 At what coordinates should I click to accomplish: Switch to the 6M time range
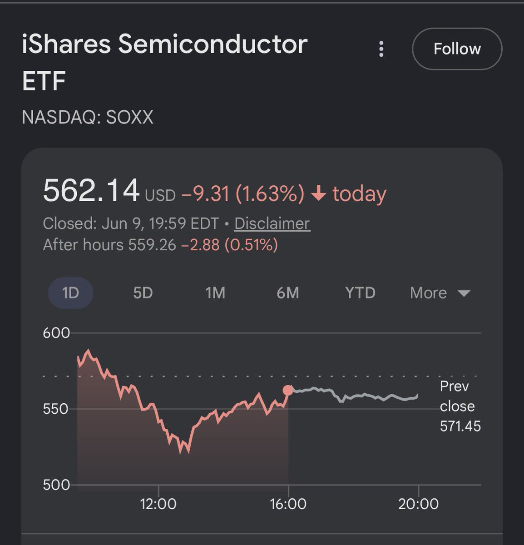[288, 293]
